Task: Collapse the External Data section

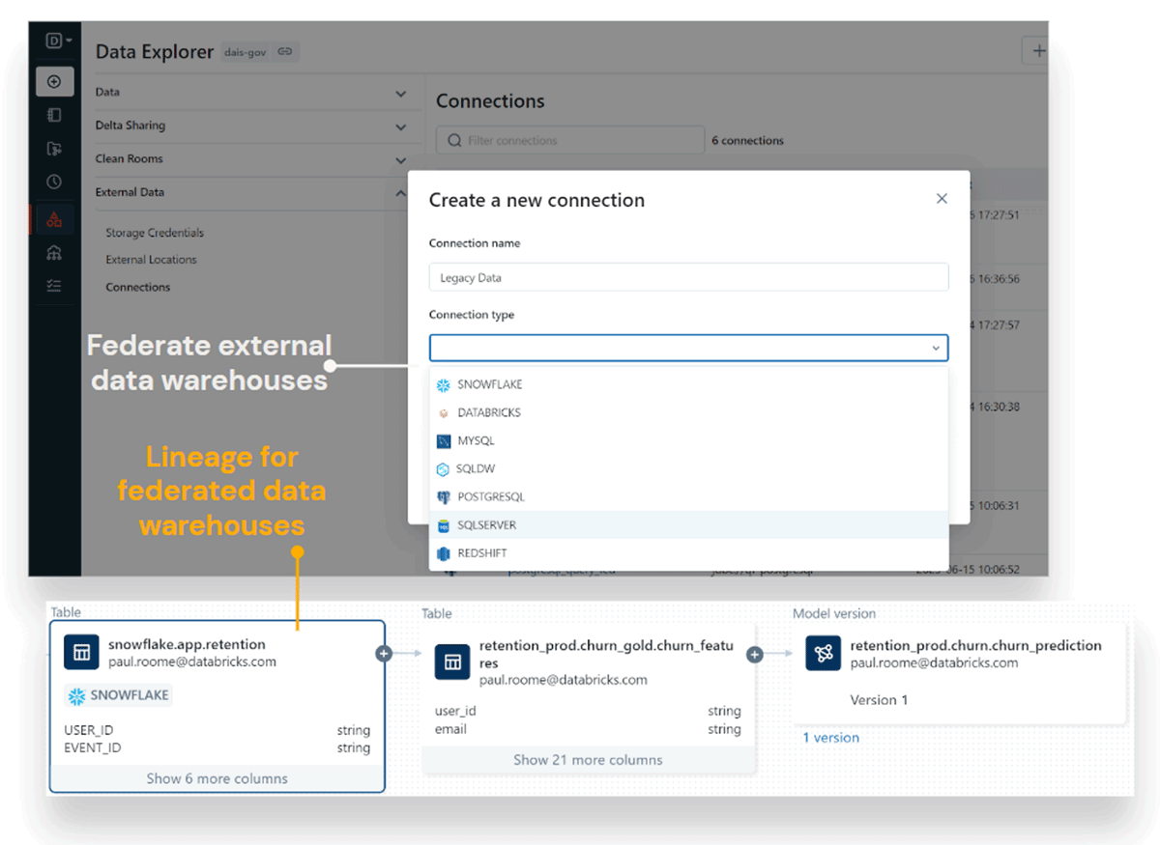Action: coord(401,193)
